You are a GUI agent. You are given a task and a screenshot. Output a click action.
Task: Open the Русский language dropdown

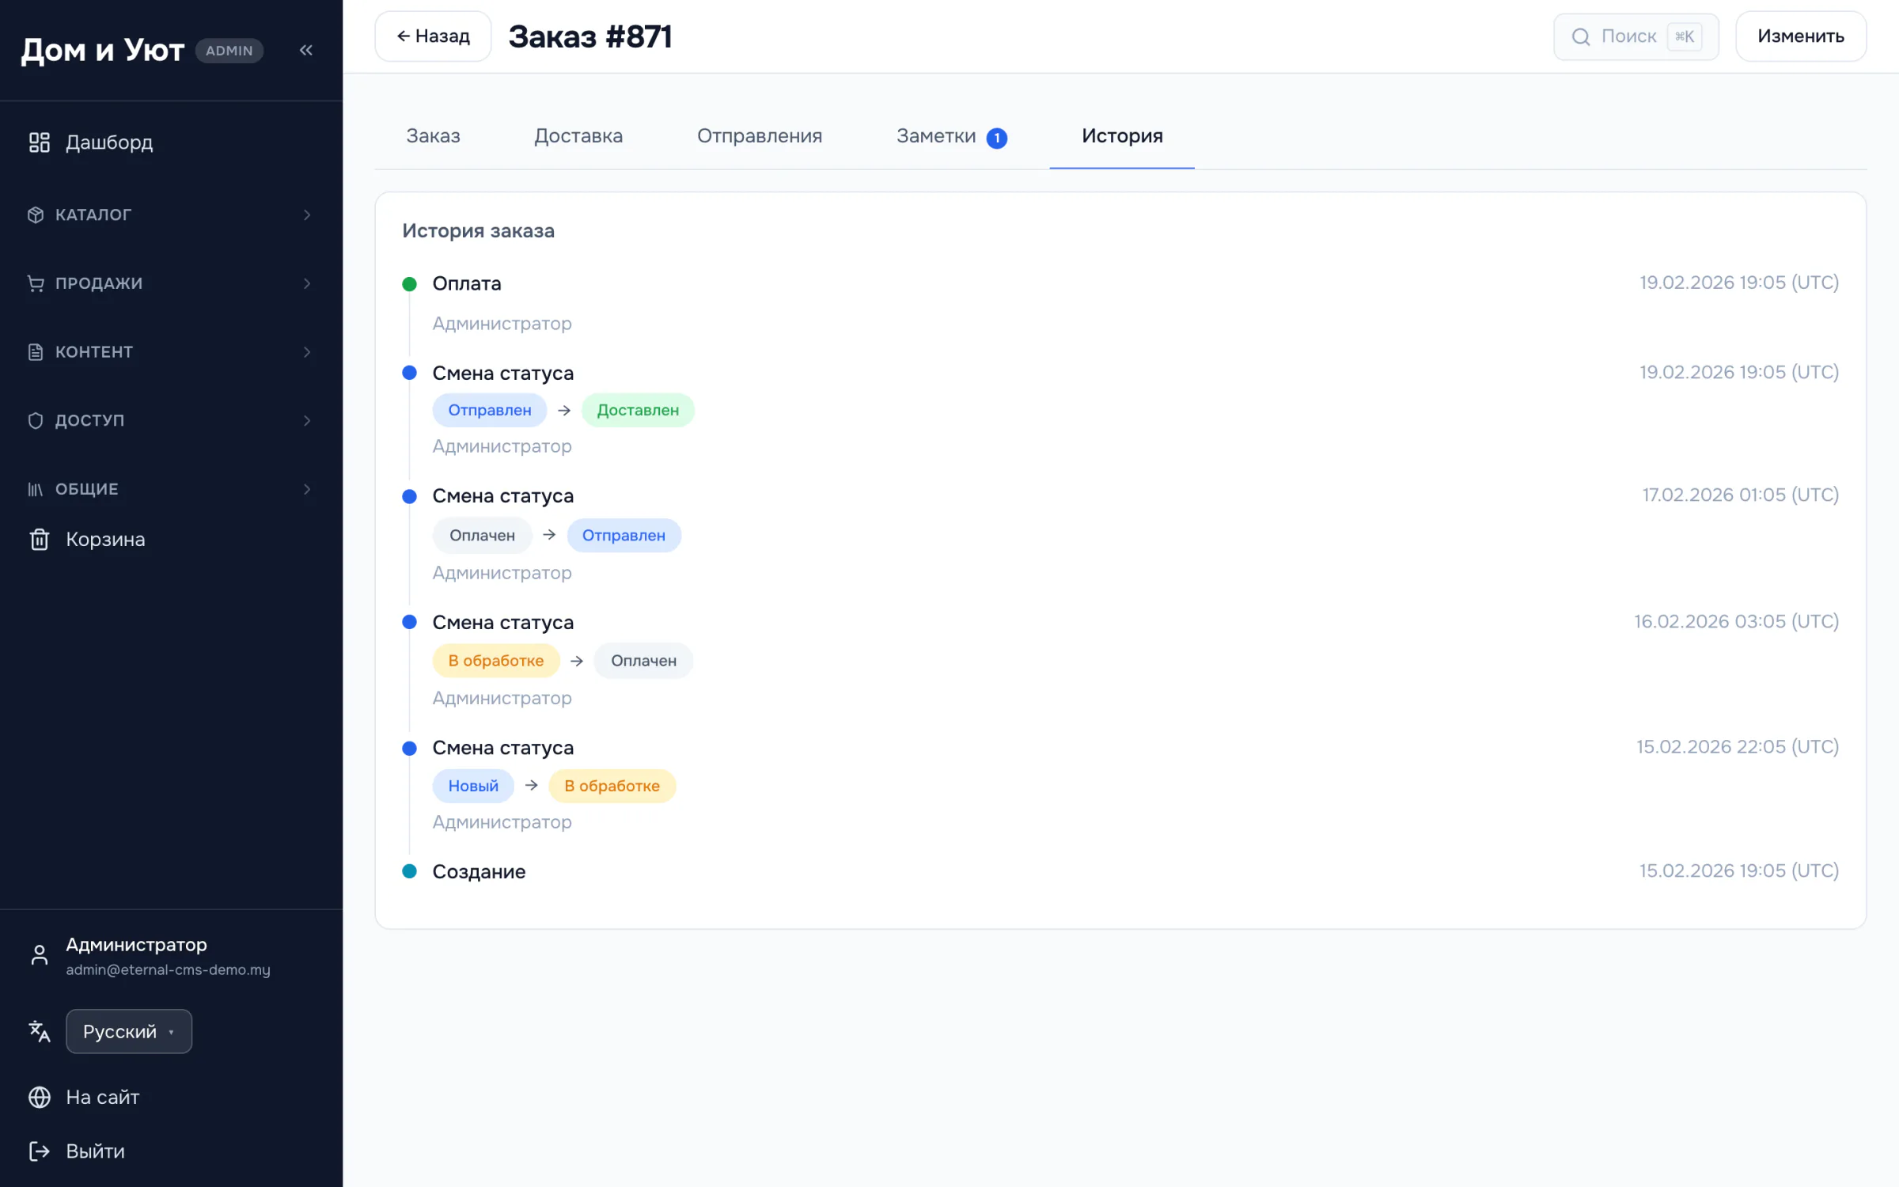click(x=129, y=1031)
